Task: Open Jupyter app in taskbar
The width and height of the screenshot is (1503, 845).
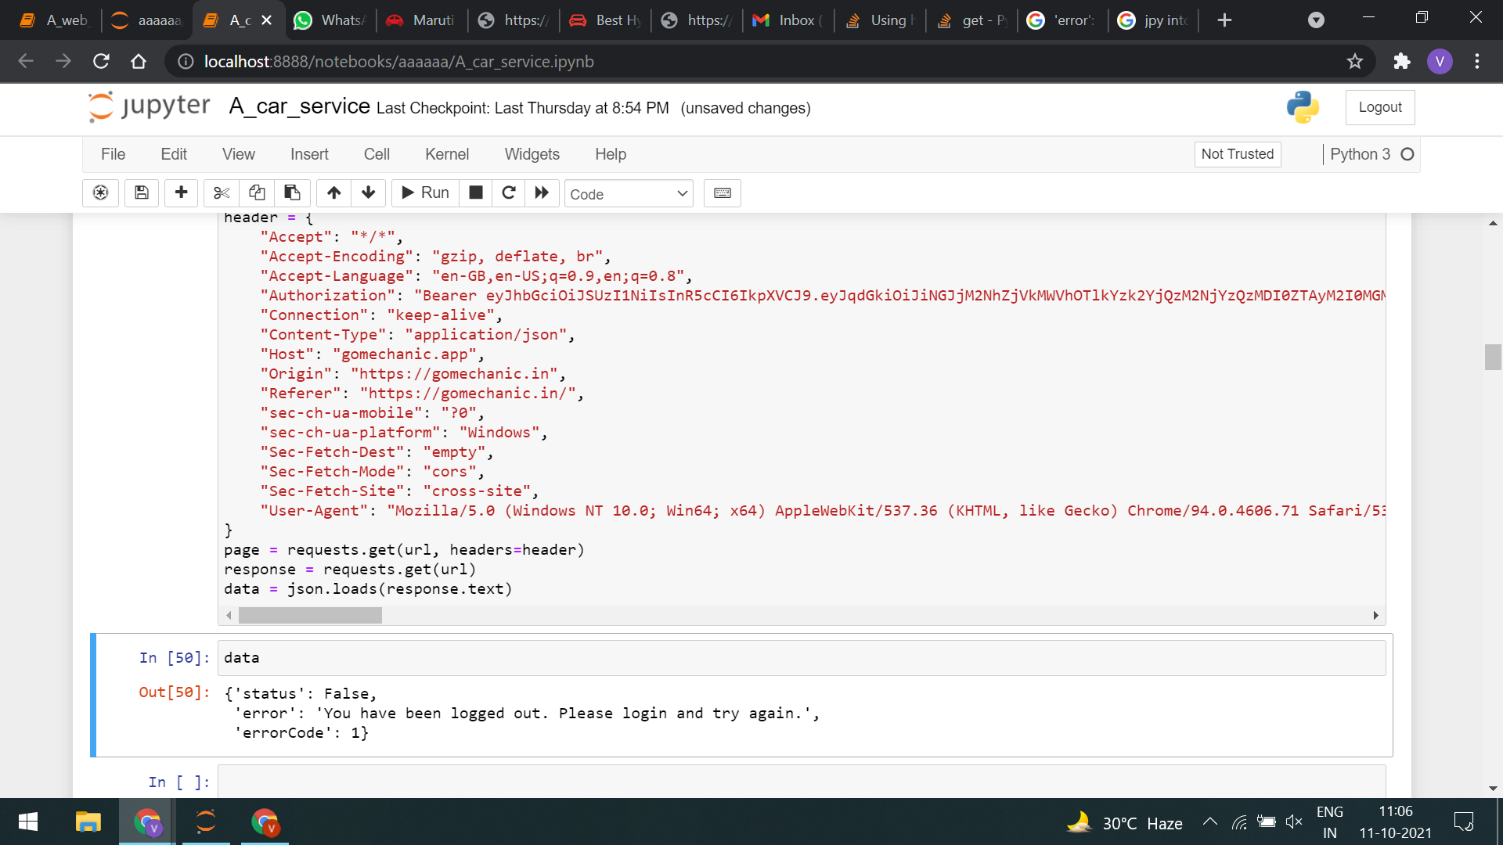Action: coord(206,822)
